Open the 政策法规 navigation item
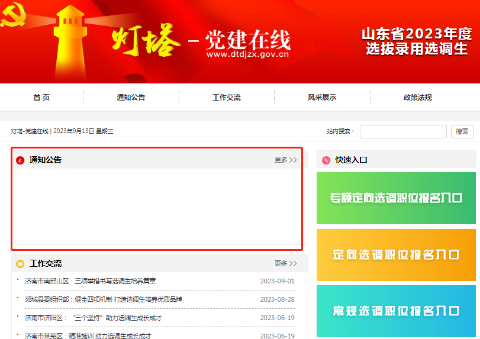The image size is (480, 339). [x=417, y=97]
